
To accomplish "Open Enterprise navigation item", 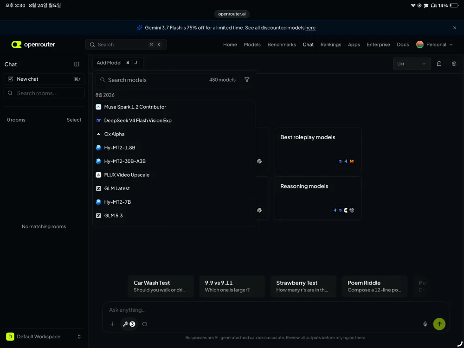I will [378, 45].
